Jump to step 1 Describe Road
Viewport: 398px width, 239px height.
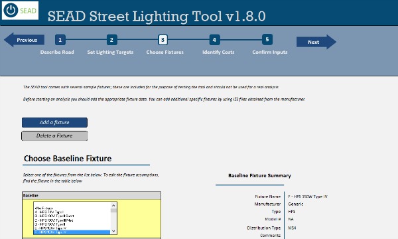pyautogui.click(x=60, y=40)
